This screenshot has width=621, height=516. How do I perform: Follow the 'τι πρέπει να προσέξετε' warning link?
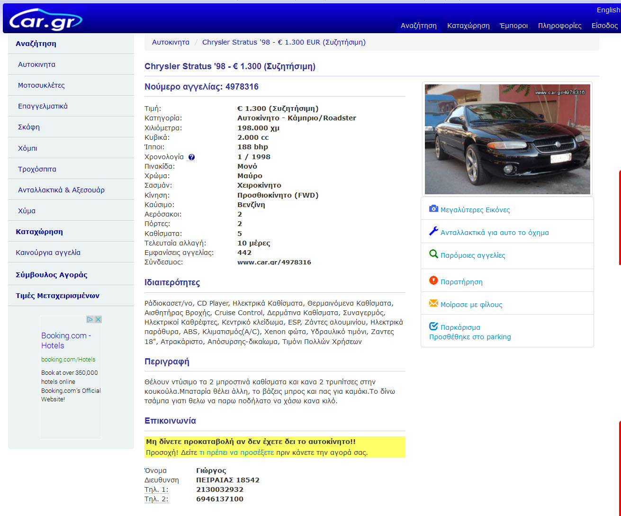(236, 453)
